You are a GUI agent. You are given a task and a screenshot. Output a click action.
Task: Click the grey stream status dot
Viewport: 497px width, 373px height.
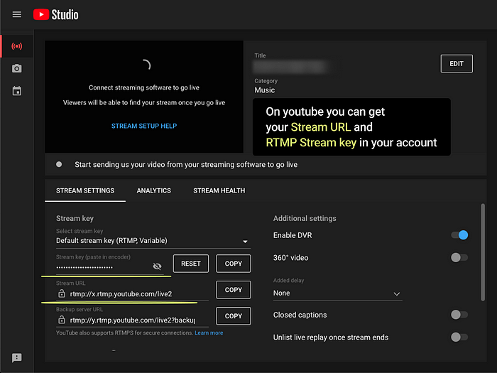(59, 164)
